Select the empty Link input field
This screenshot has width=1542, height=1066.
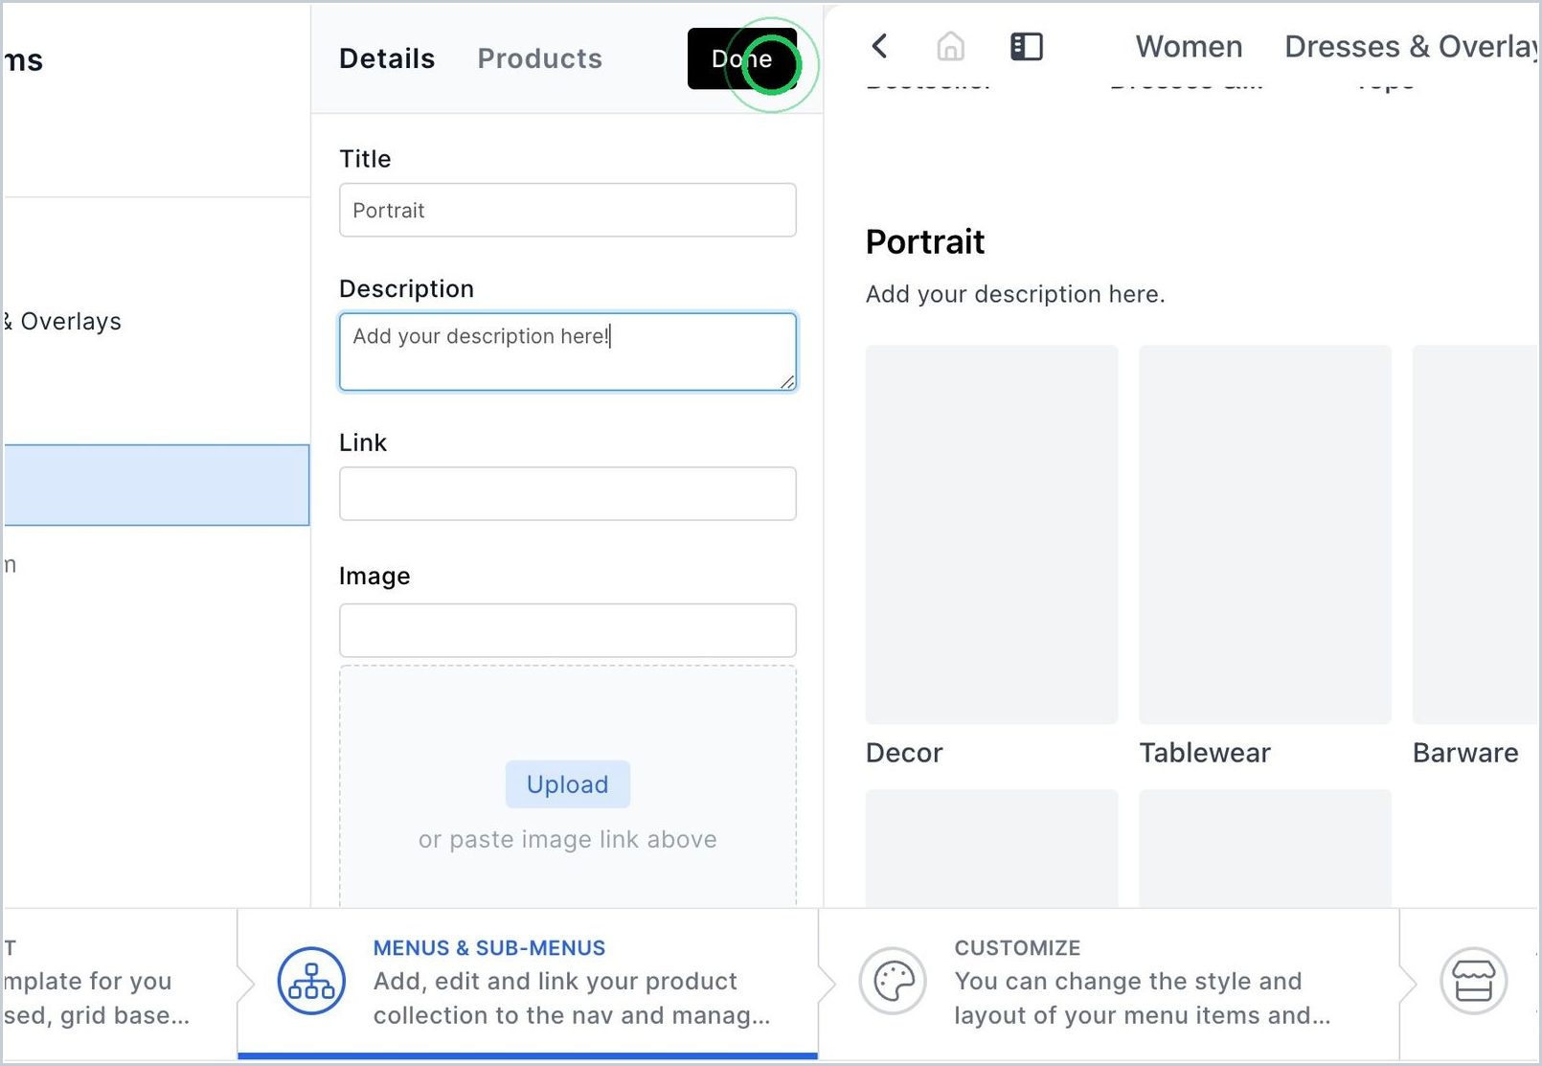(568, 494)
